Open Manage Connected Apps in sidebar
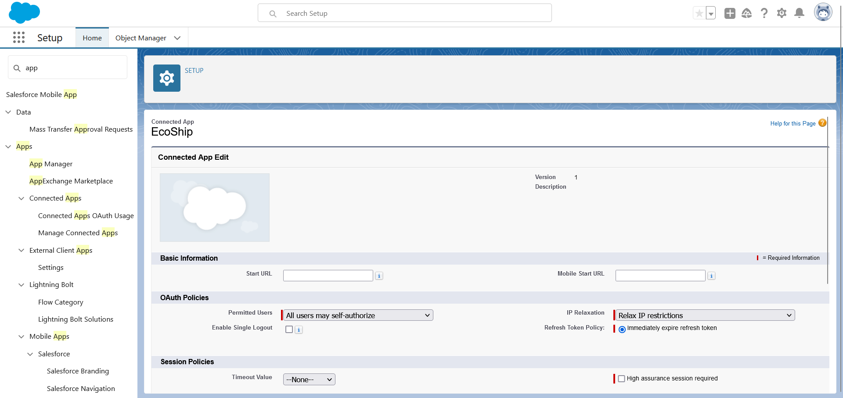This screenshot has width=843, height=398. coord(78,233)
